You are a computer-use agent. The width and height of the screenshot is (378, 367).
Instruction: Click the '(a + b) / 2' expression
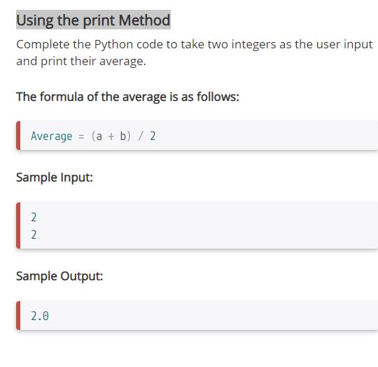tap(123, 136)
